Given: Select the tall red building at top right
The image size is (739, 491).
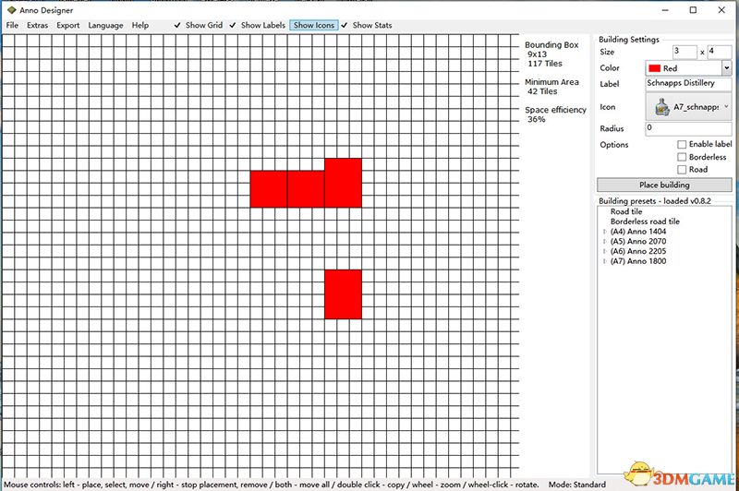Looking at the screenshot, I should tap(343, 183).
